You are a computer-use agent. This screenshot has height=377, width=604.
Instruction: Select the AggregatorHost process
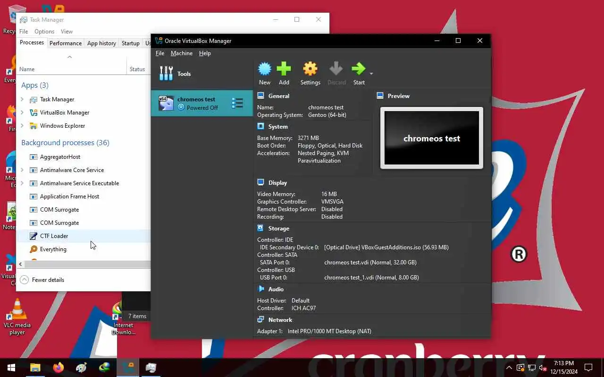(84, 157)
